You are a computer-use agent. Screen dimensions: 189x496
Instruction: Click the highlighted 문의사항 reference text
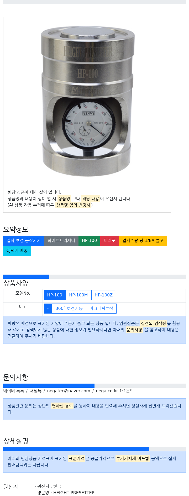134,330
